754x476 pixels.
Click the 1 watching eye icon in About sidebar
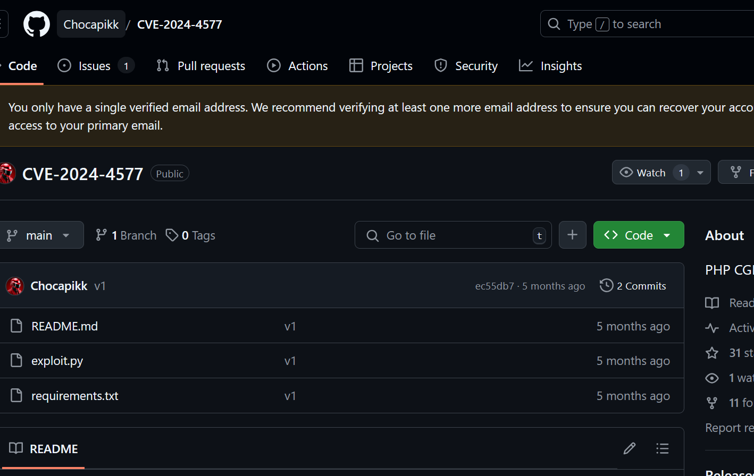point(712,378)
